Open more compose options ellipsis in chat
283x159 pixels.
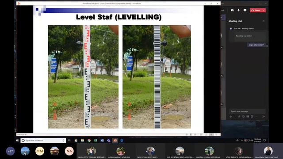coord(256,117)
